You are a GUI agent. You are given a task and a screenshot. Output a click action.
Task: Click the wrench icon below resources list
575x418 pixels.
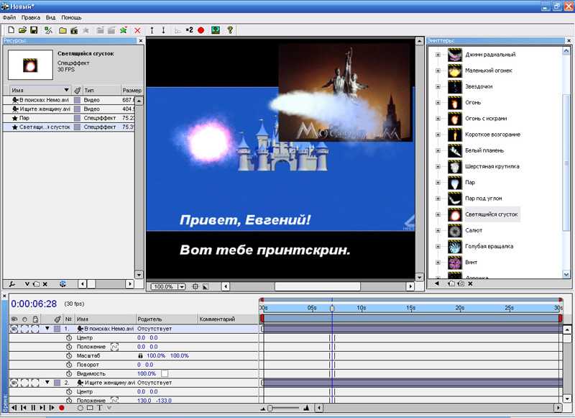(12, 283)
